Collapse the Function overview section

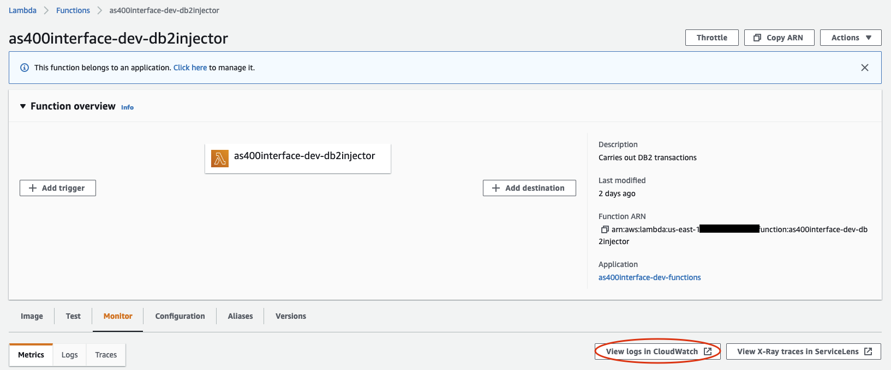pos(23,106)
